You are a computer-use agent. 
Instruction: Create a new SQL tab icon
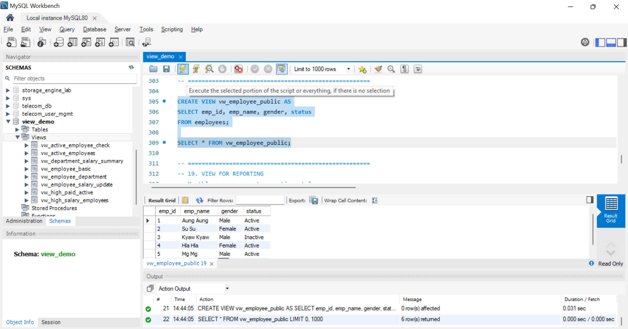point(11,42)
